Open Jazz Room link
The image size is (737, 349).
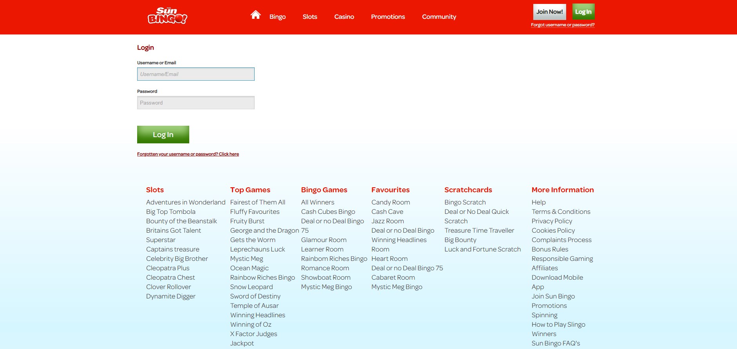[388, 221]
